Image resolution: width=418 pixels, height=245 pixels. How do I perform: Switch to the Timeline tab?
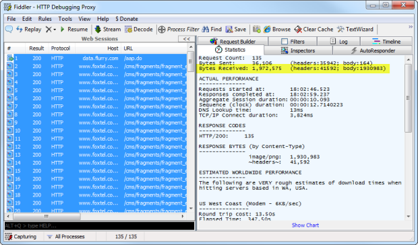[x=386, y=42]
